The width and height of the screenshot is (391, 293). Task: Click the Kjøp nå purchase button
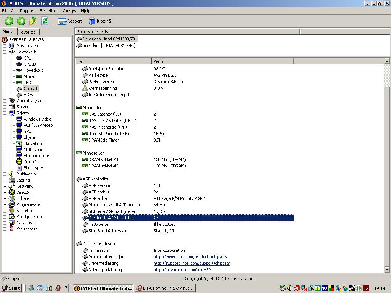[x=100, y=21]
